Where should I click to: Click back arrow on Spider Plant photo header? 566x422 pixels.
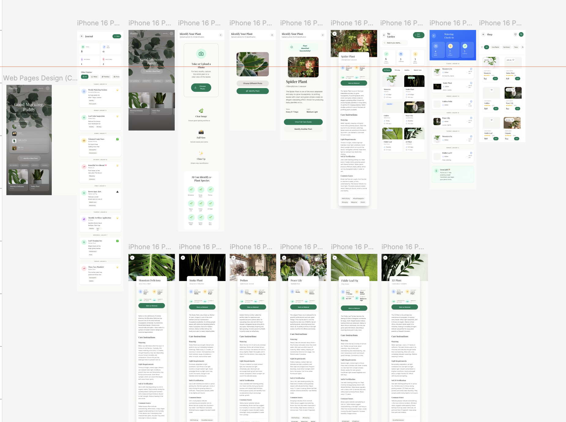pyautogui.click(x=335, y=34)
